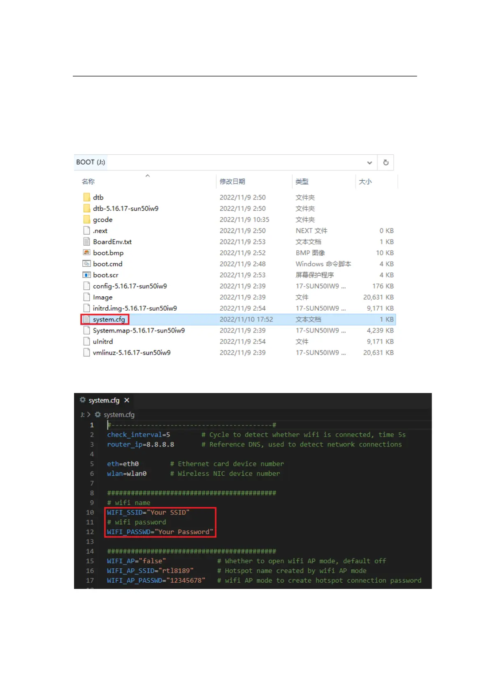Sort by the 类型 column header
Screen dimensions: 490x693
coord(302,181)
